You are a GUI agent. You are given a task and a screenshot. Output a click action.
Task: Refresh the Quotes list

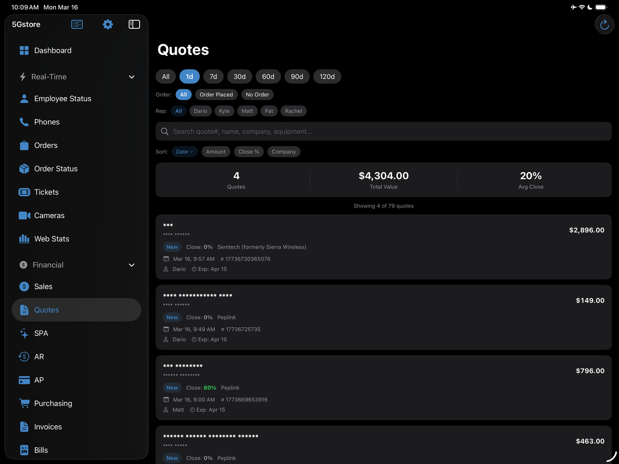pyautogui.click(x=604, y=24)
